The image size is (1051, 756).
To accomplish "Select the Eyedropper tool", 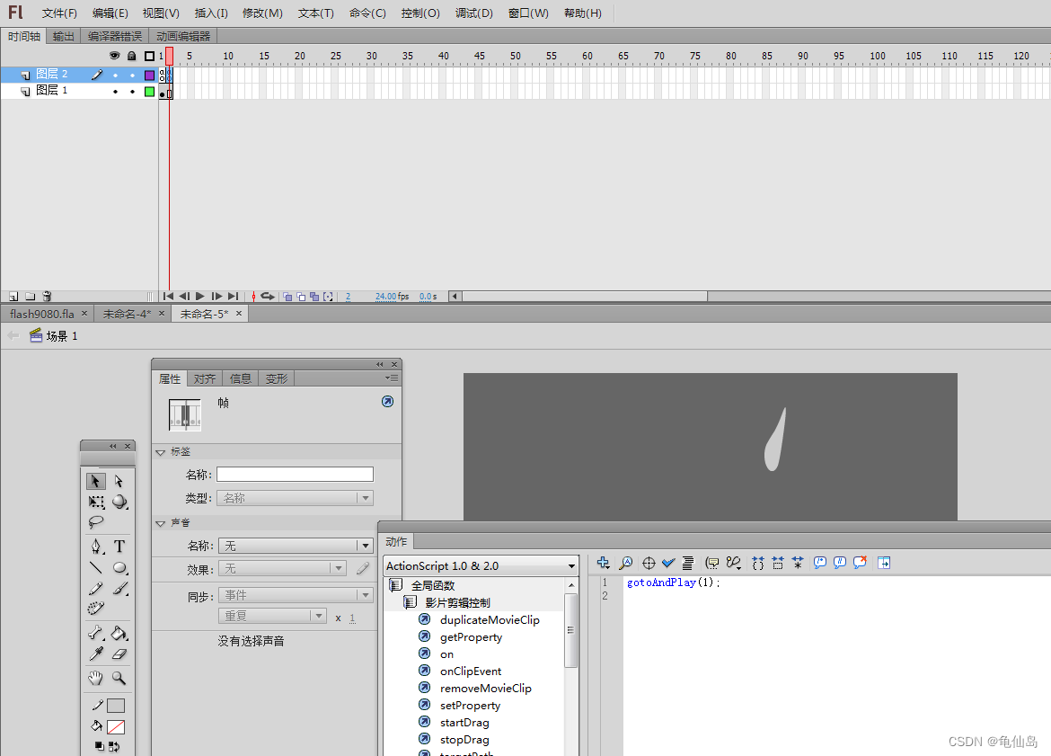I will [x=96, y=654].
